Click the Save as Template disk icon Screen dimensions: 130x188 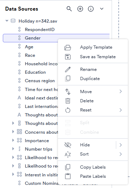click(x=68, y=57)
